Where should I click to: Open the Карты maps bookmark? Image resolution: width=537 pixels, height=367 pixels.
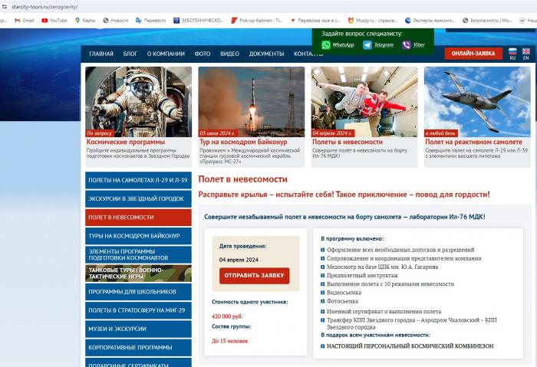point(85,21)
